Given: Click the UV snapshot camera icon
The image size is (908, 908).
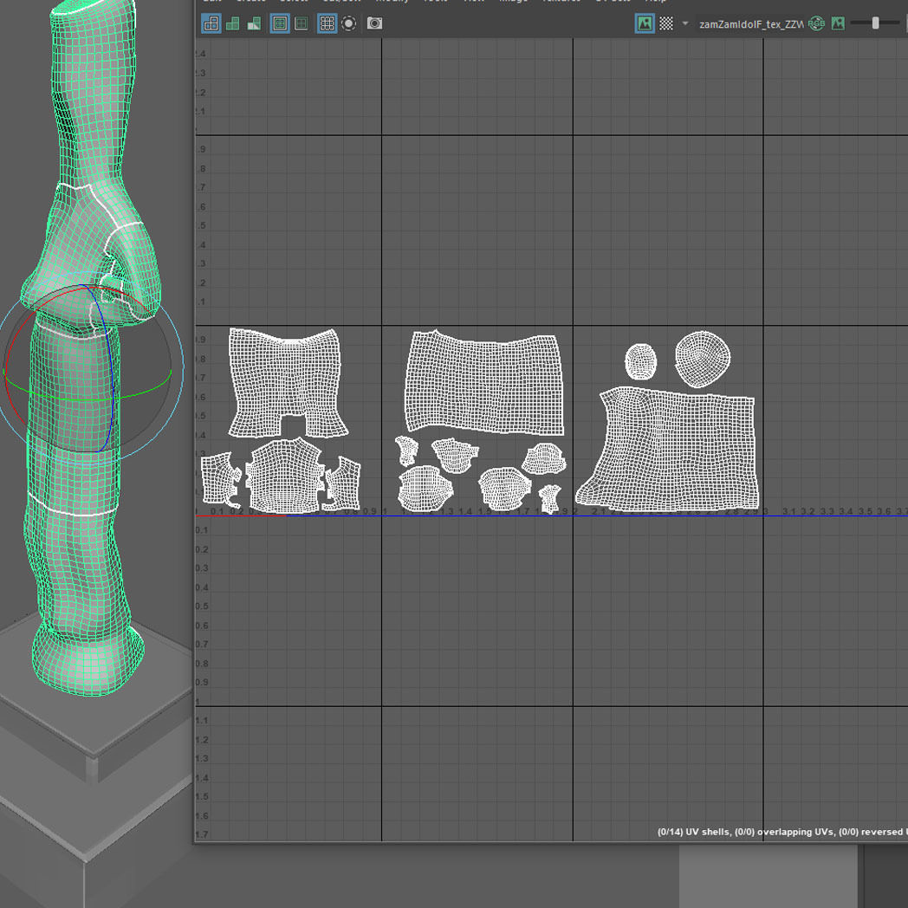Looking at the screenshot, I should click(x=374, y=23).
